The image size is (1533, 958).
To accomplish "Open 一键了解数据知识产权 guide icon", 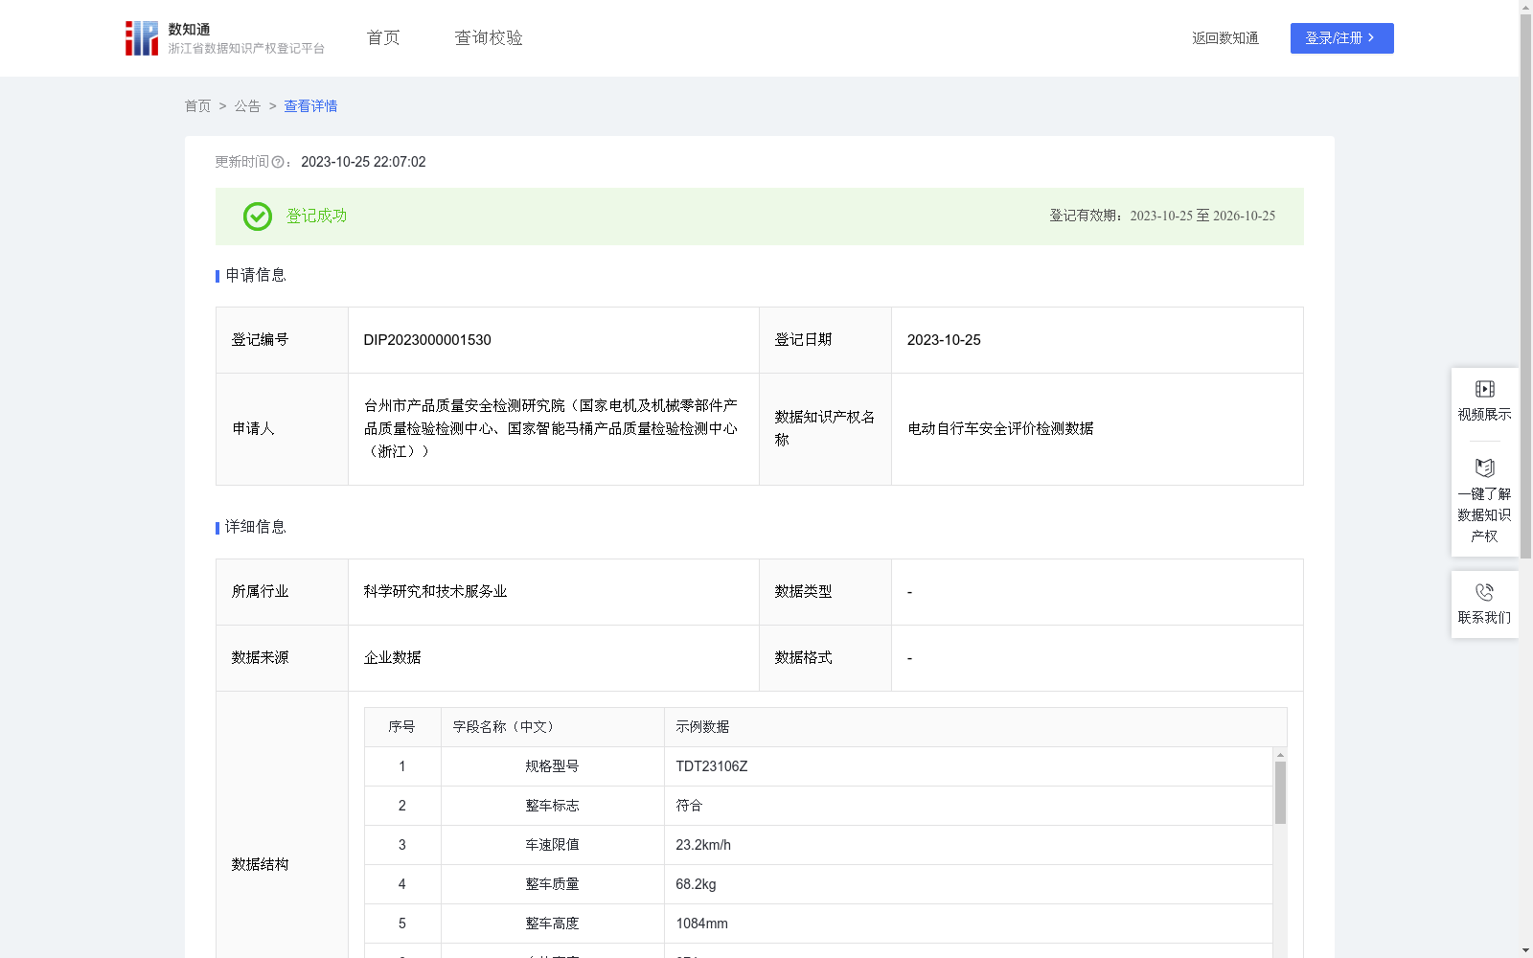I will point(1485,468).
